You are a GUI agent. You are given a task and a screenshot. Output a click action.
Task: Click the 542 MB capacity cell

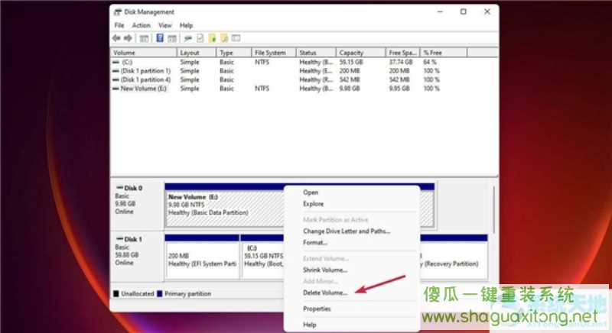click(350, 80)
